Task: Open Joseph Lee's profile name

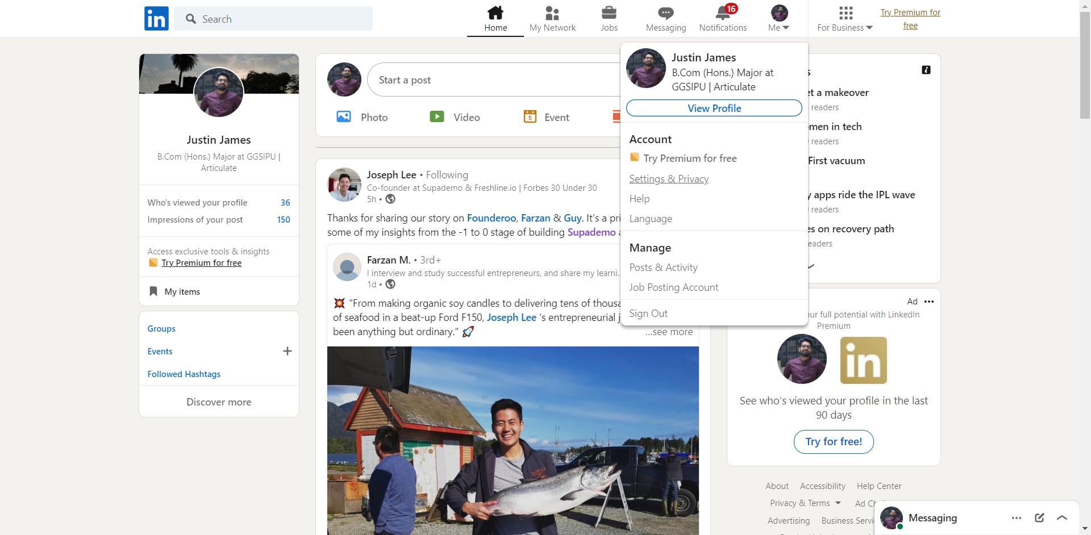Action: pyautogui.click(x=392, y=175)
